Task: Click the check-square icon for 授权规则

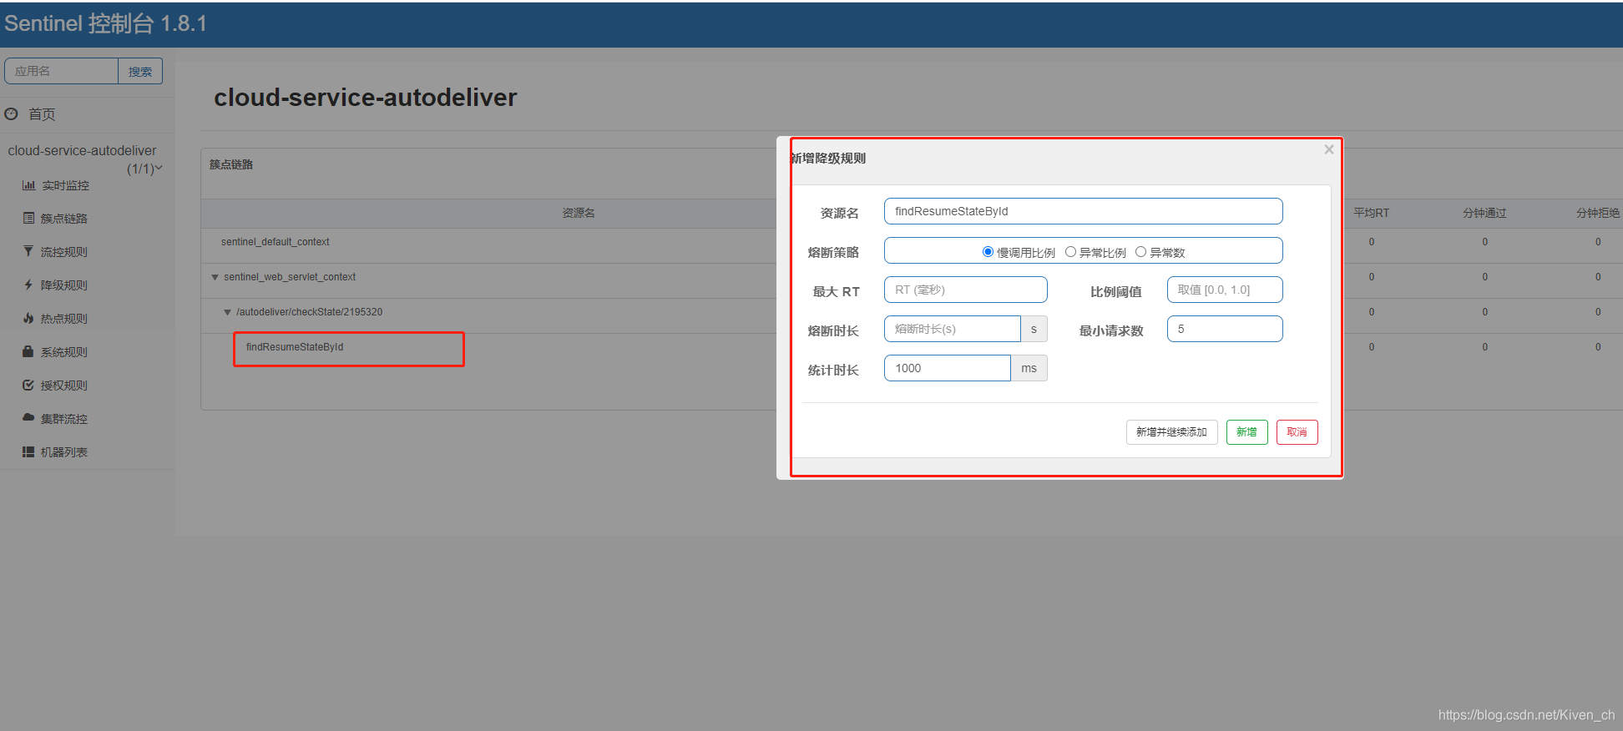Action: 28,385
